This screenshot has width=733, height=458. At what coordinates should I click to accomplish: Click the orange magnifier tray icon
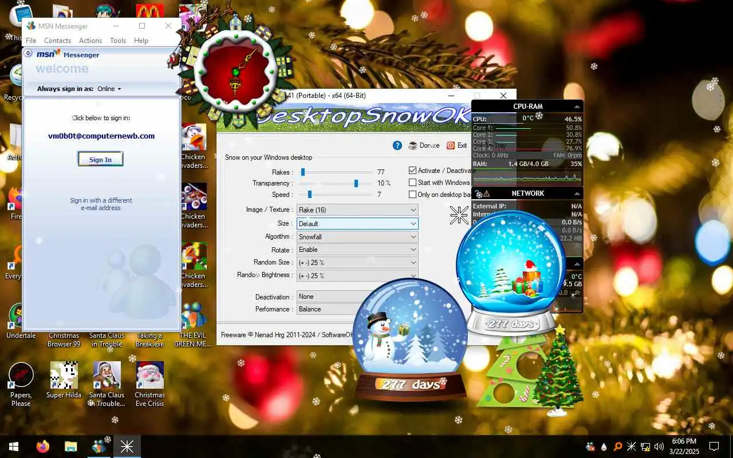point(618,447)
